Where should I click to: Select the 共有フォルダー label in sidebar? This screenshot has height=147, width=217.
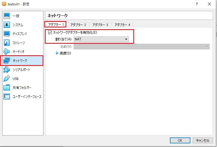22,88
